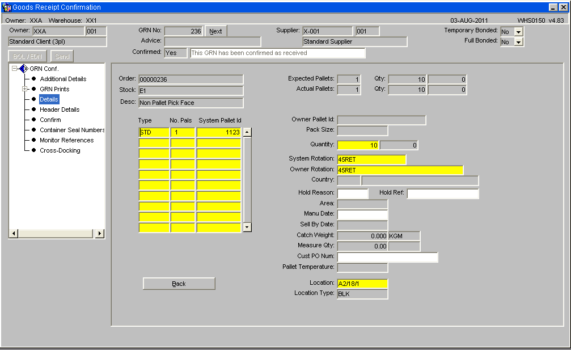This screenshot has height=350, width=571.
Task: Click the confirmed as received message
Action: click(x=277, y=53)
